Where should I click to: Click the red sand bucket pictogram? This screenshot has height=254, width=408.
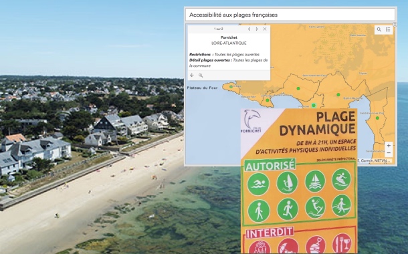pyautogui.click(x=316, y=245)
